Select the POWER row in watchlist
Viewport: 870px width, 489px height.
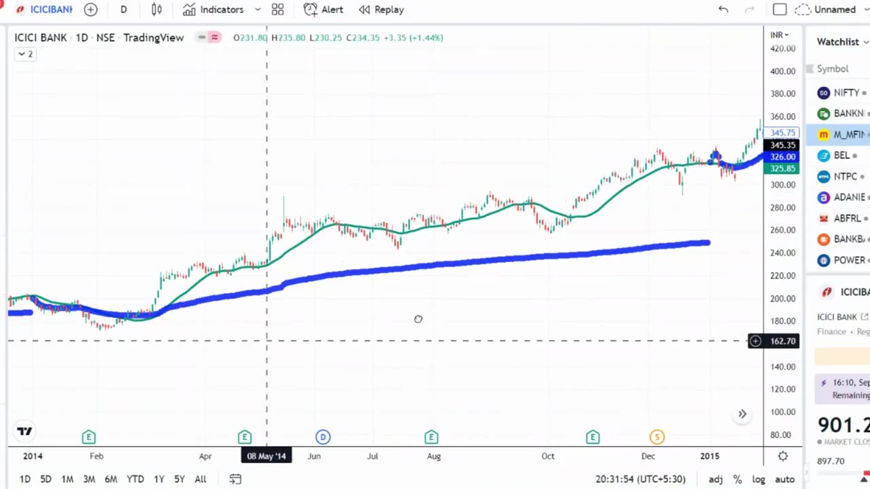tap(838, 260)
